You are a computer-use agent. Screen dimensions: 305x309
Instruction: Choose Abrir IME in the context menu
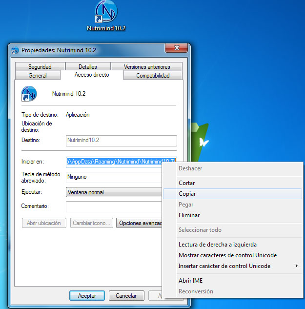[x=232, y=281]
